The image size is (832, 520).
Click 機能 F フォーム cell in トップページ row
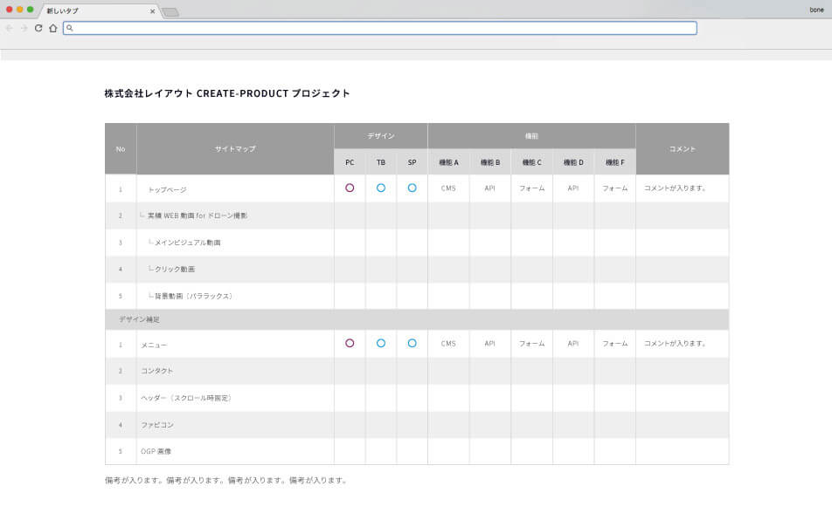coord(615,188)
